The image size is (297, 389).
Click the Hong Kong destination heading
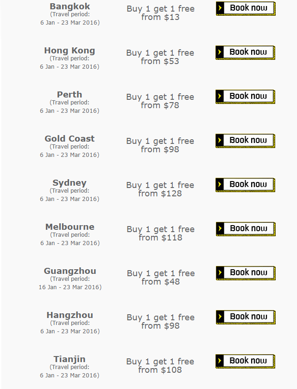(70, 50)
